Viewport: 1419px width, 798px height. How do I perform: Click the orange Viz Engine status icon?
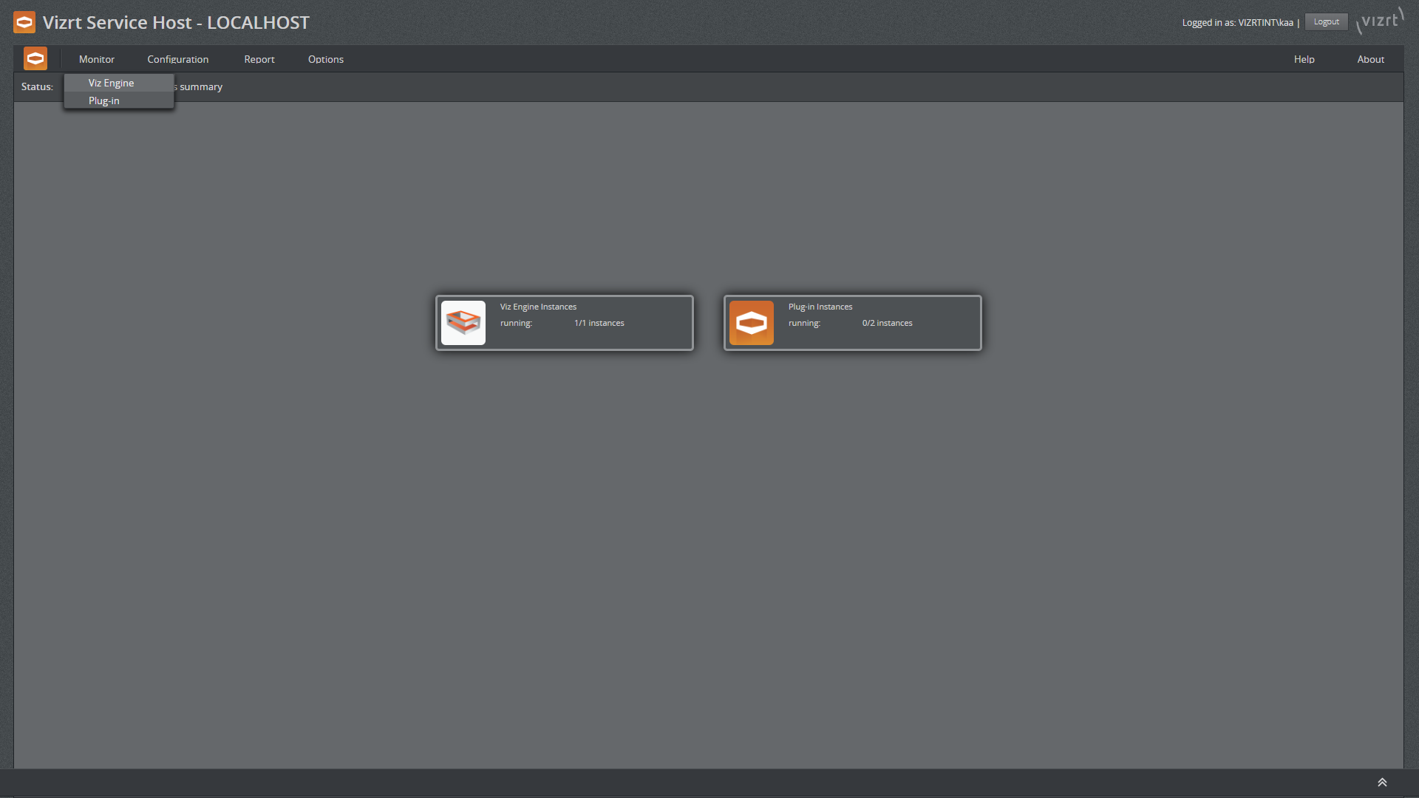coord(464,321)
